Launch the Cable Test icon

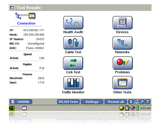click(73, 43)
